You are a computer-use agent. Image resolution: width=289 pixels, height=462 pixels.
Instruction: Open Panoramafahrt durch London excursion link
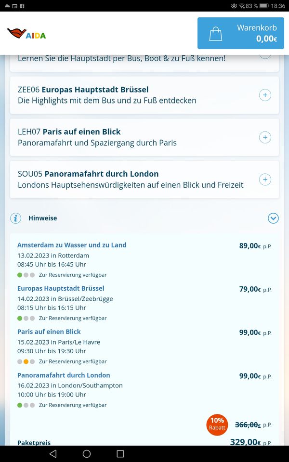64,375
